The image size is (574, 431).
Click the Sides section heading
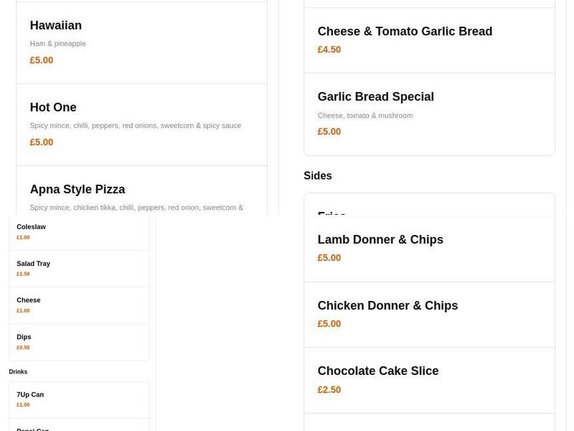[x=318, y=175]
